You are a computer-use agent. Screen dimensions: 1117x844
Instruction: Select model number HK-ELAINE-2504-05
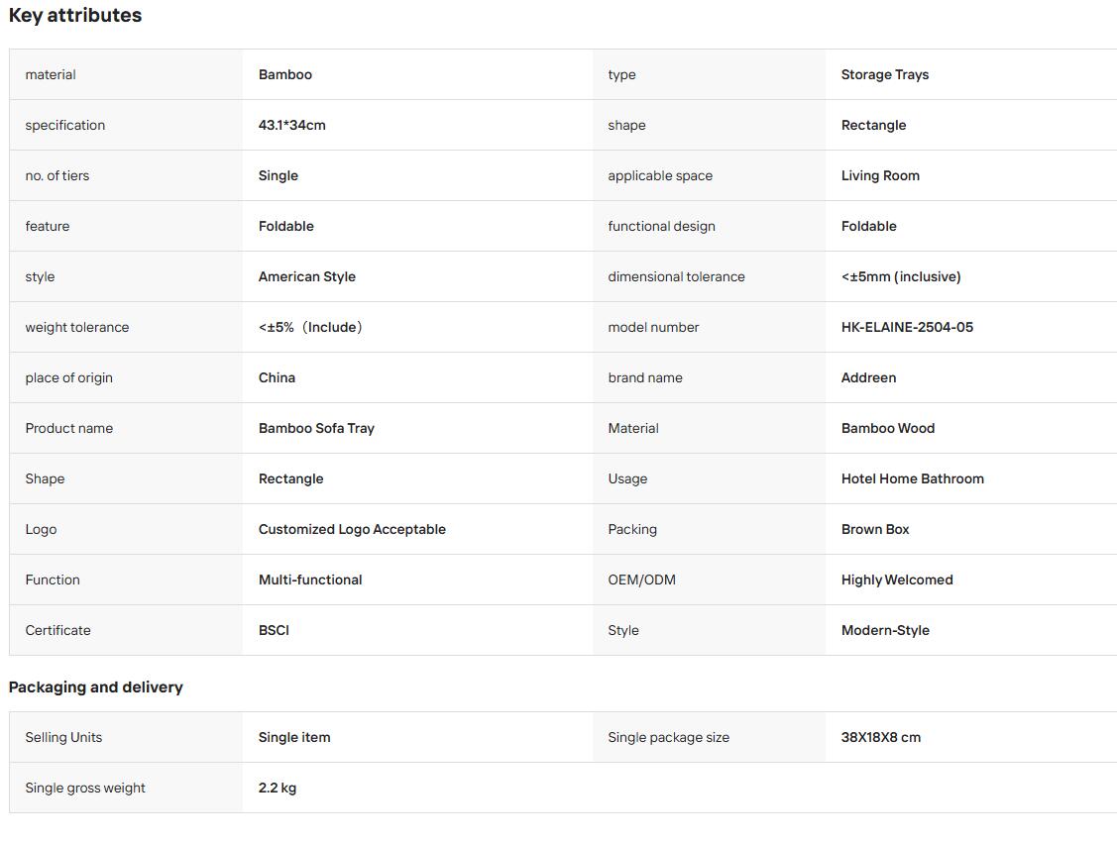pyautogui.click(x=907, y=328)
